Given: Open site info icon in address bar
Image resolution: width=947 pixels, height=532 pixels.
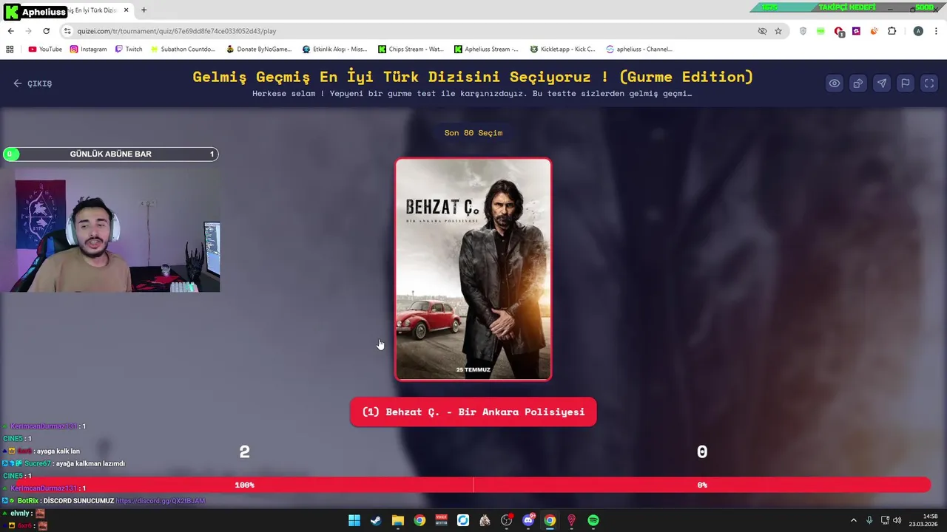Looking at the screenshot, I should point(67,31).
